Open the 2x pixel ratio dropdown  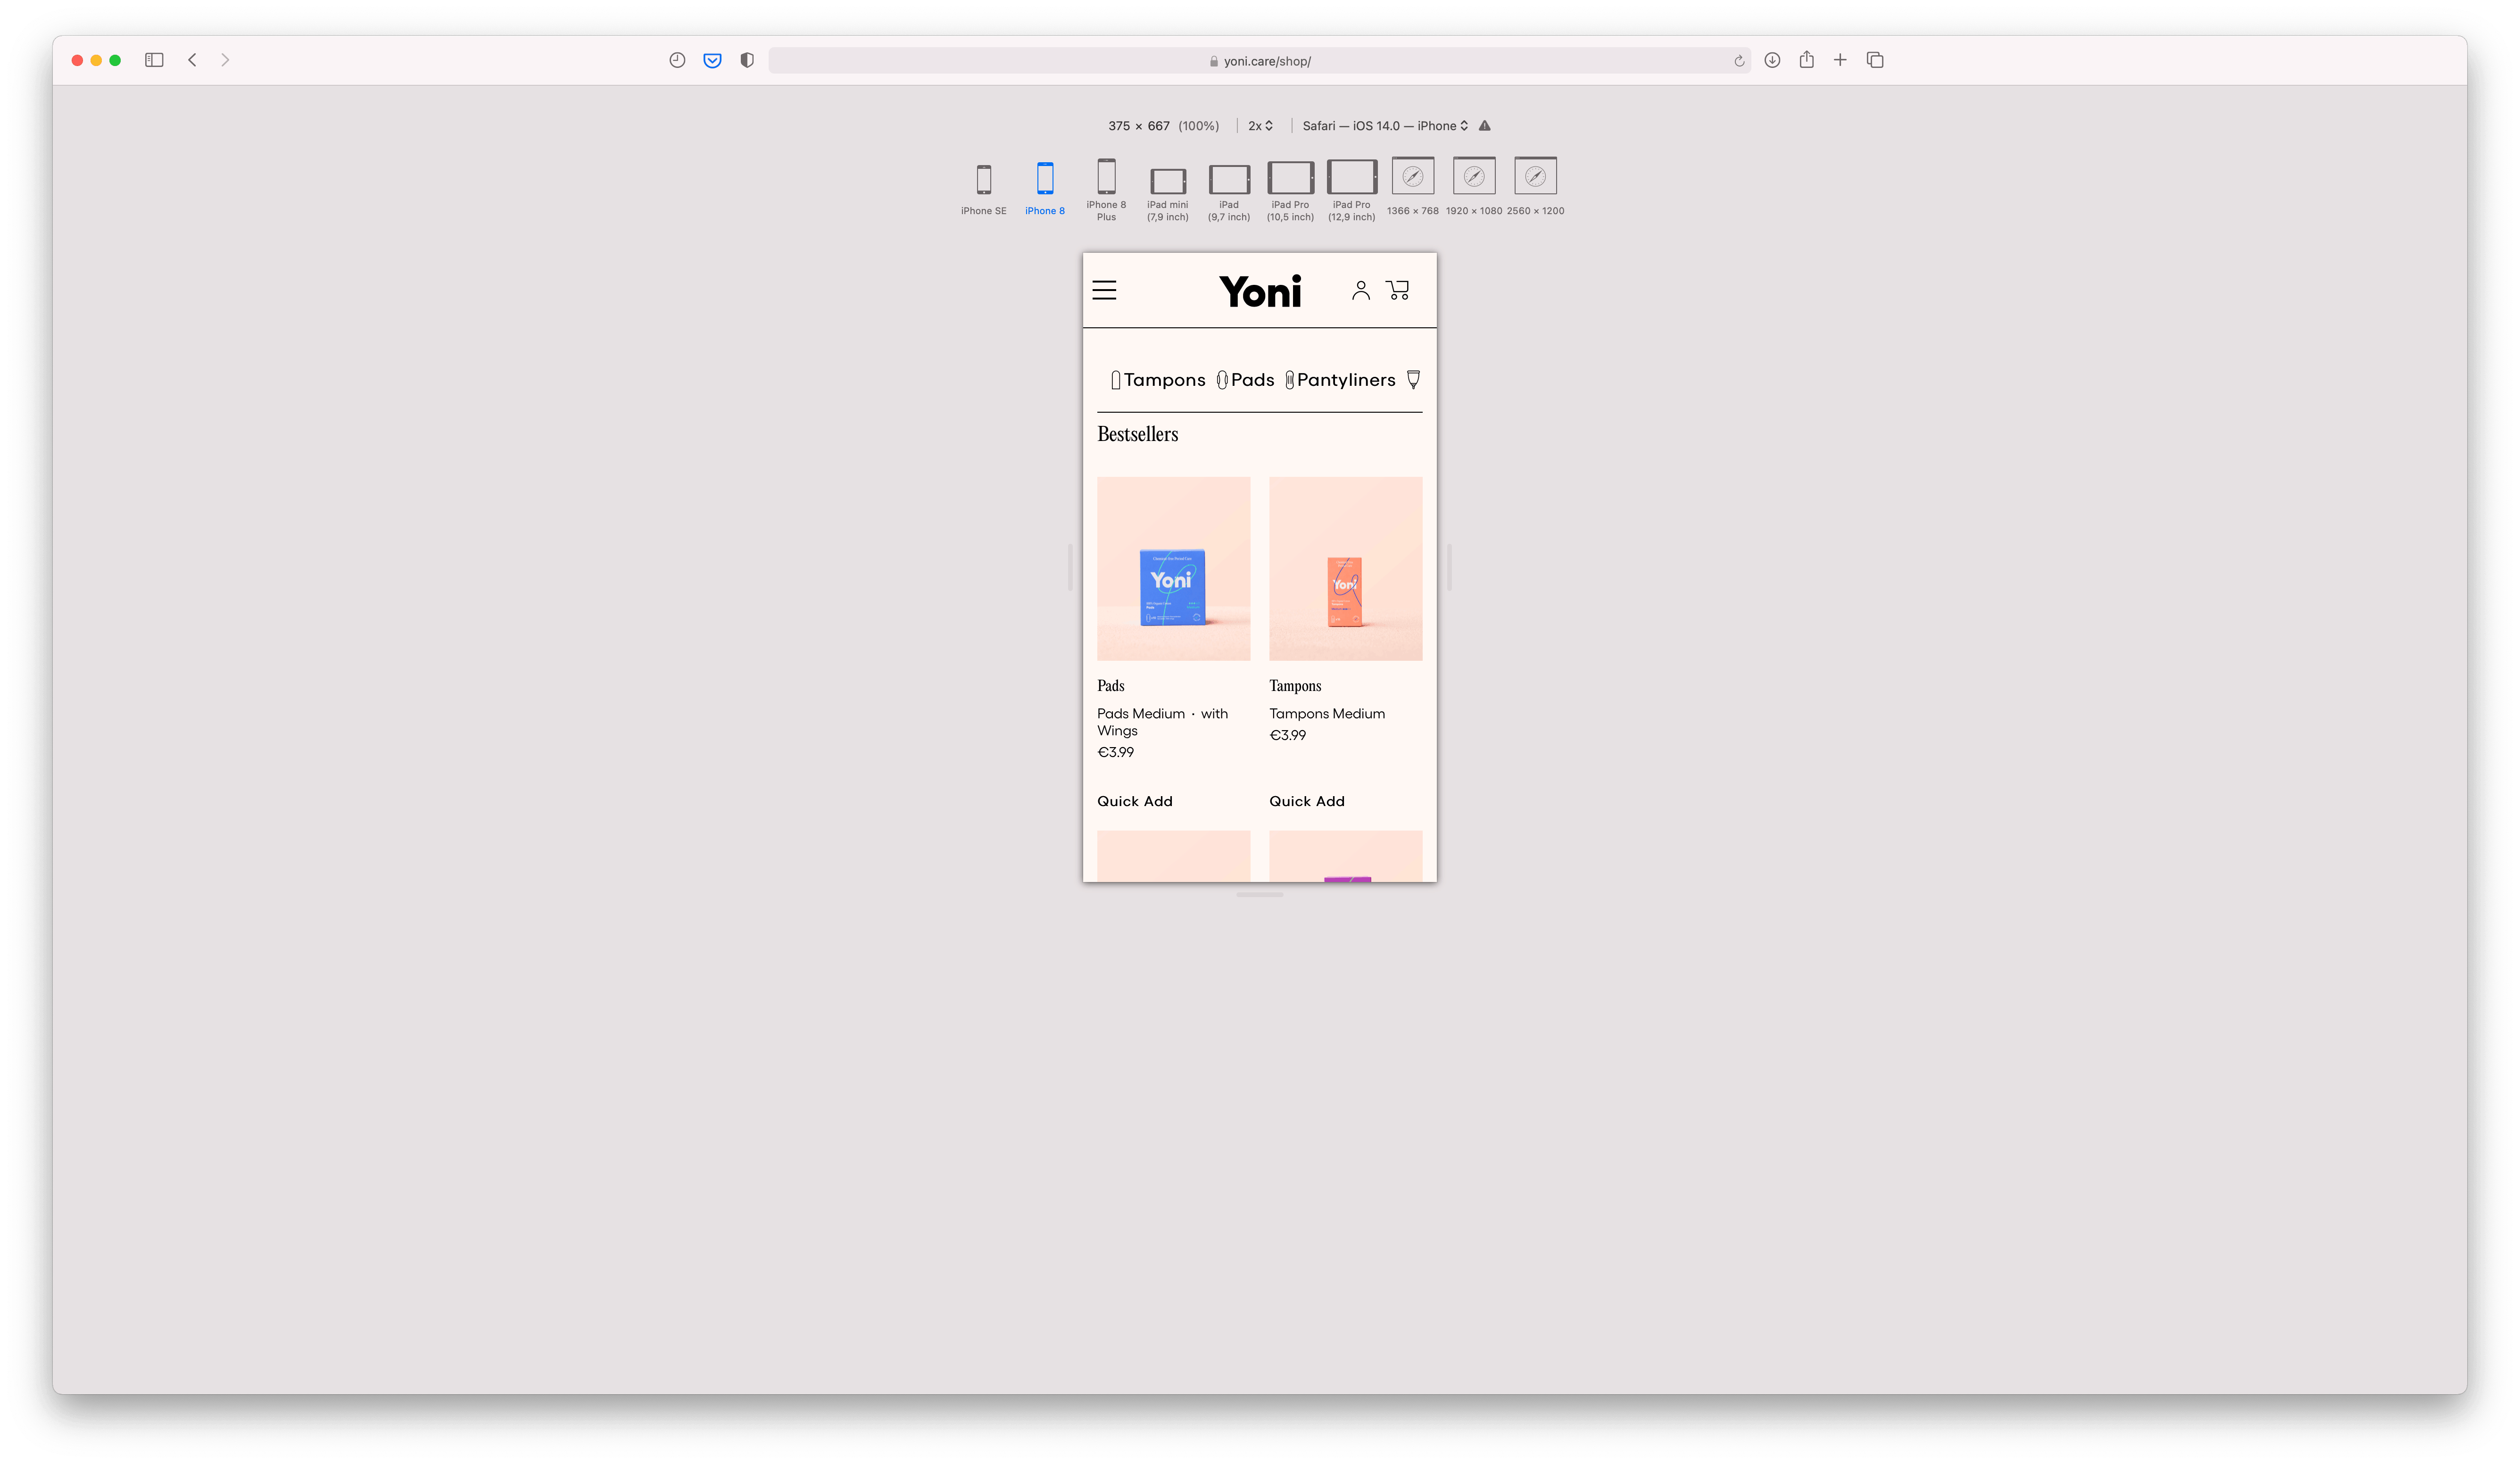[x=1260, y=126]
